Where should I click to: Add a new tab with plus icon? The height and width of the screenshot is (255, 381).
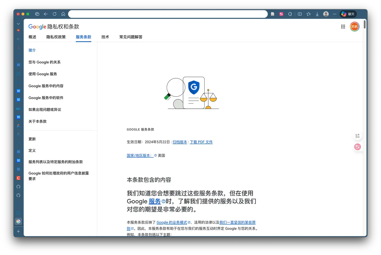[x=18, y=231]
